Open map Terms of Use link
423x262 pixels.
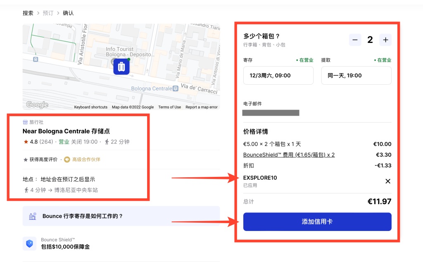pyautogui.click(x=169, y=107)
